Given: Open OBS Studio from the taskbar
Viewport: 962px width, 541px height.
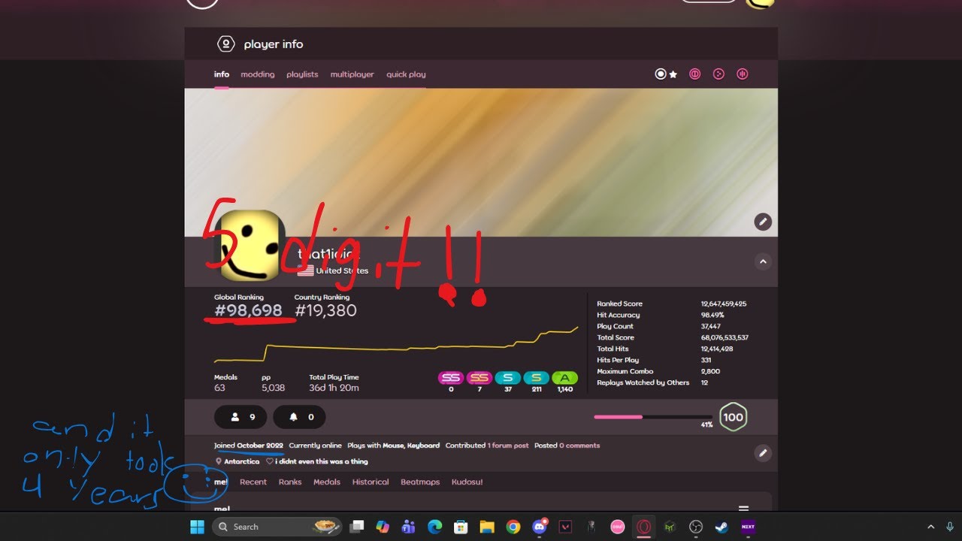Looking at the screenshot, I should pos(696,527).
